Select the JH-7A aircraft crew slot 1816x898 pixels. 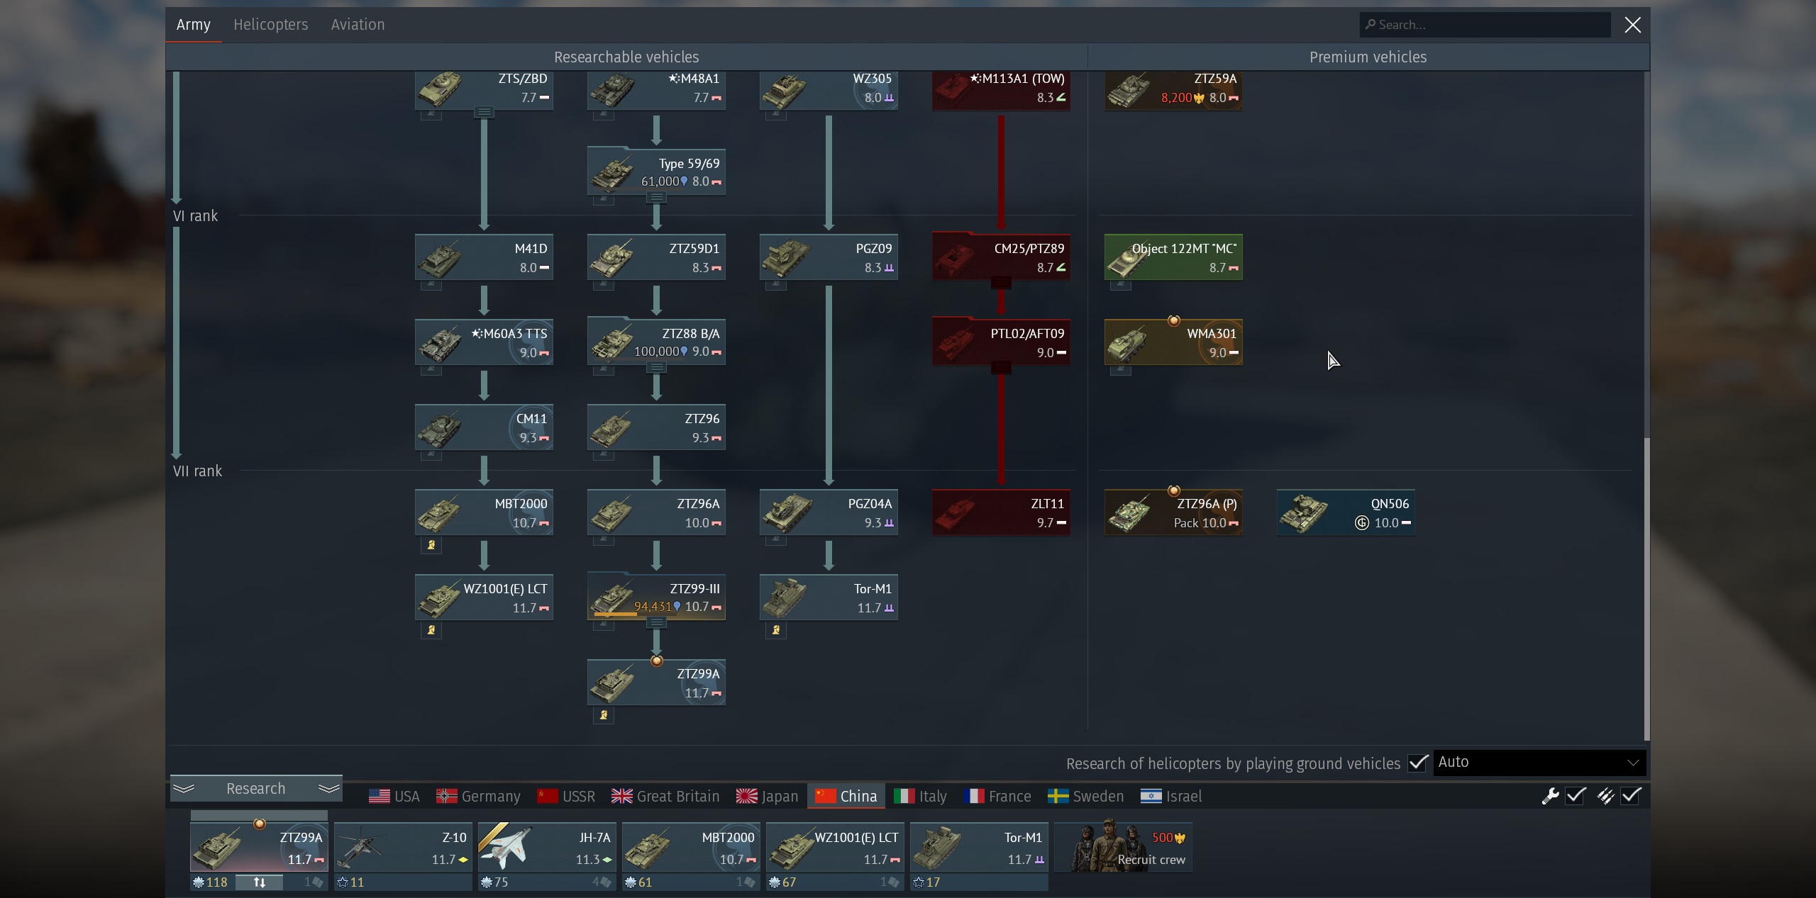click(547, 848)
